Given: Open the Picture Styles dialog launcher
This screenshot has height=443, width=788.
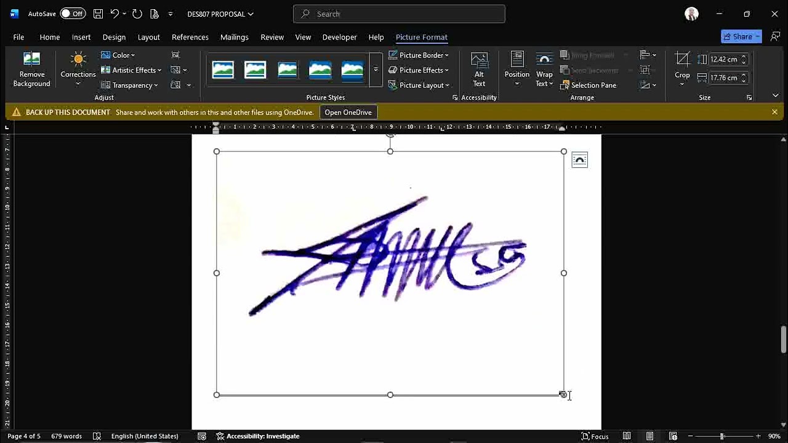Looking at the screenshot, I should pos(455,98).
